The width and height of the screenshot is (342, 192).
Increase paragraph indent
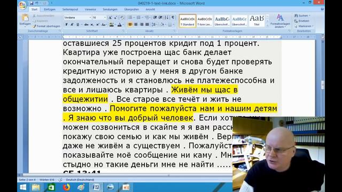tap(160, 18)
